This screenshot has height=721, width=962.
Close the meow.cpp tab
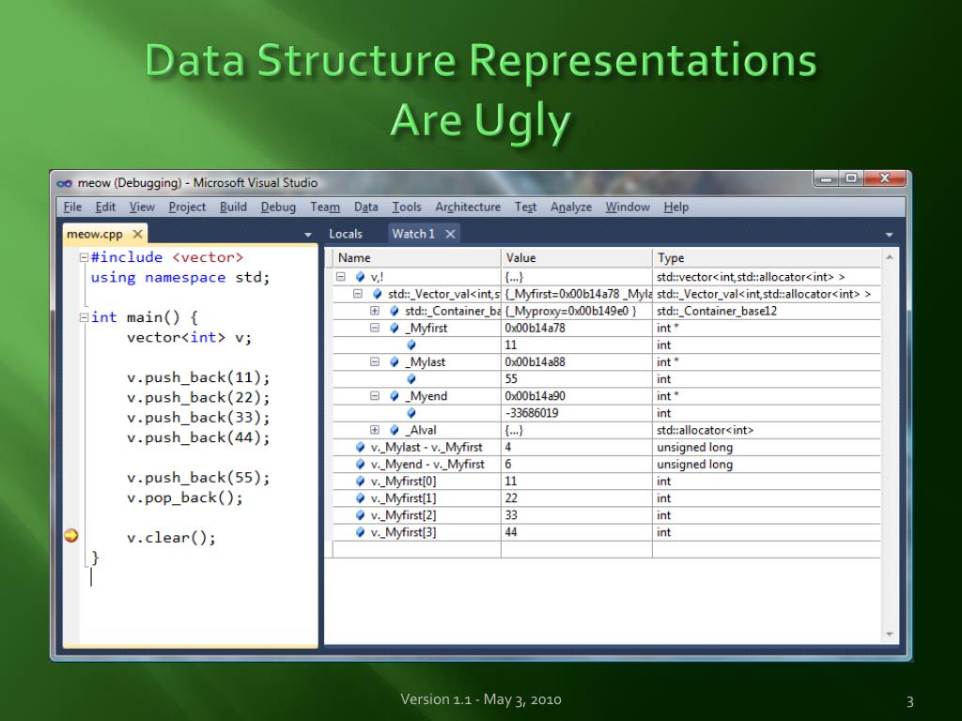pos(138,234)
